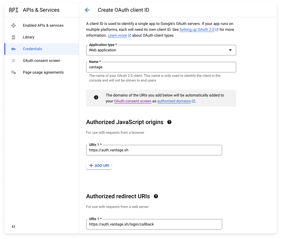281x239 pixels.
Task: Click 'For use with requests from a browser'
Action: [115, 133]
